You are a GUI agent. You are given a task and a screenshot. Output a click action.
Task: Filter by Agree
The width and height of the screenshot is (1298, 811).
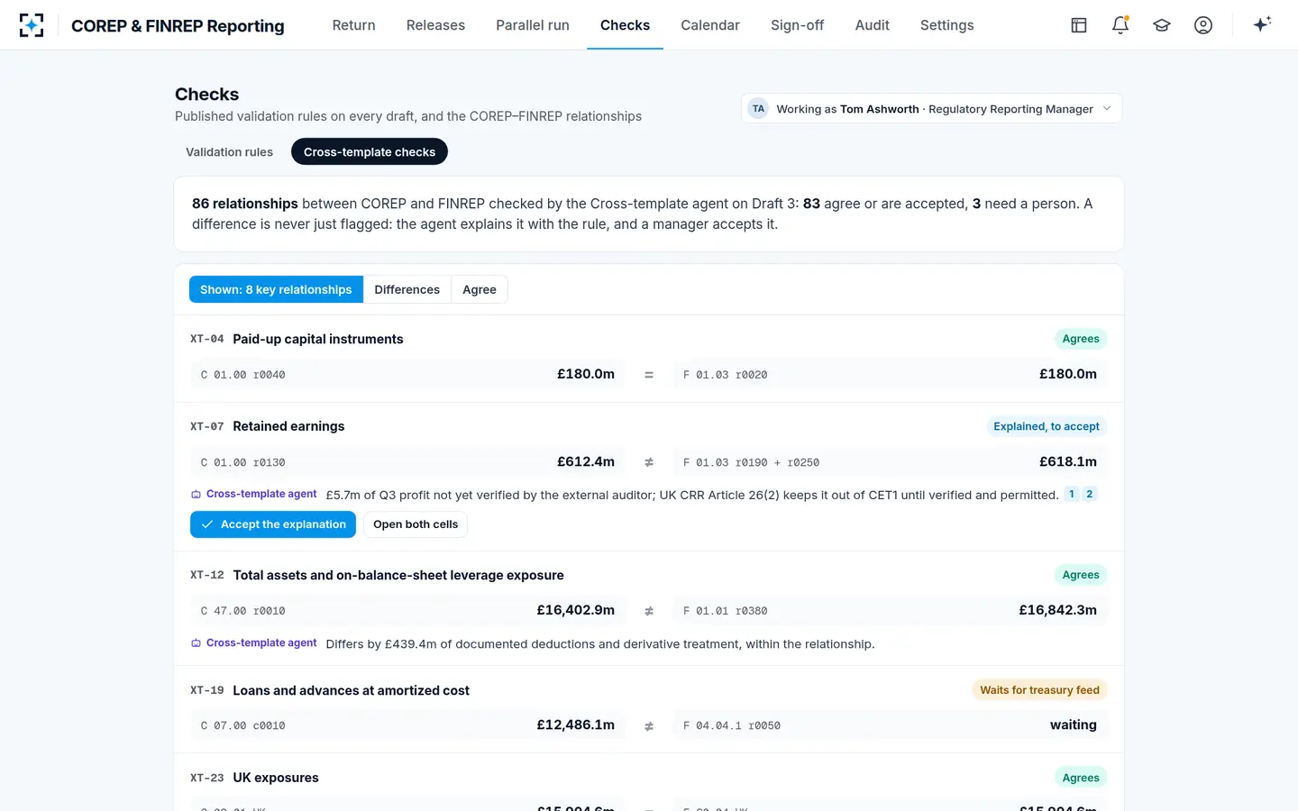(x=480, y=289)
